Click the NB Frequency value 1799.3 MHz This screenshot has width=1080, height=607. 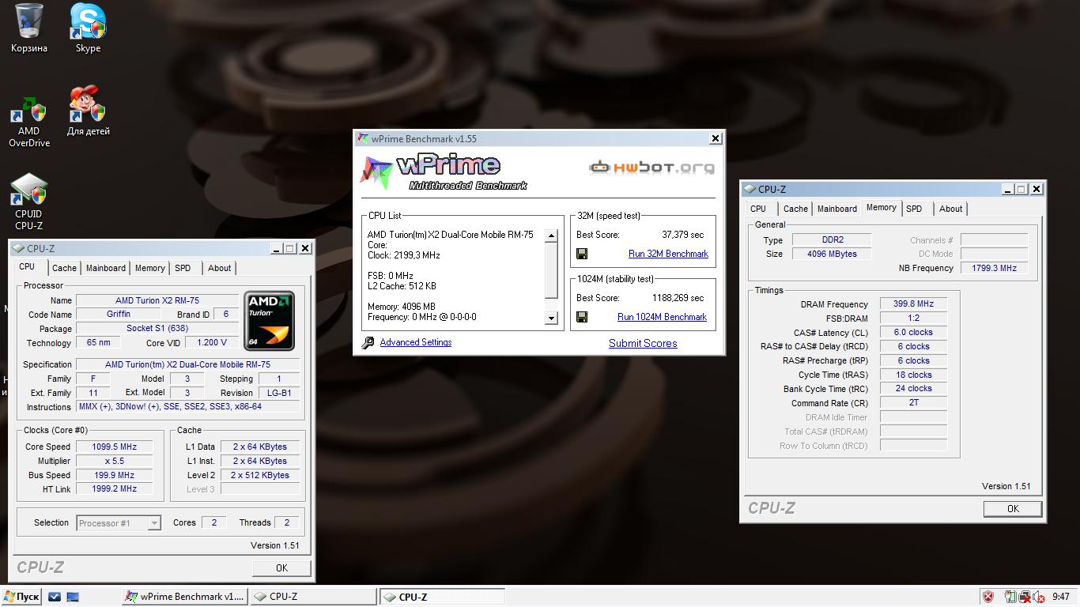[994, 268]
